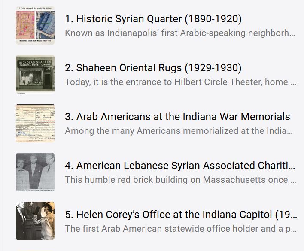Open Arab Americans at the Indiana War Memorials

(177, 117)
